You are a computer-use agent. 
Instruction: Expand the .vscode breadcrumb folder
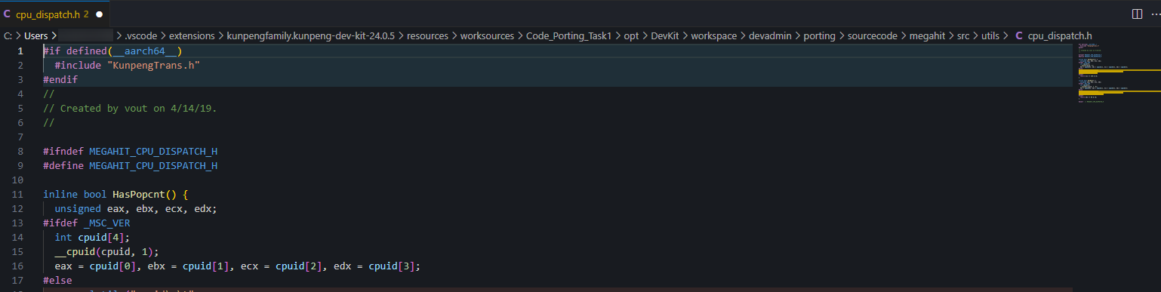coord(140,35)
